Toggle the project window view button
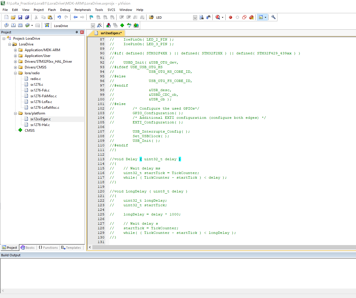This screenshot has height=298, width=356. click(x=261, y=17)
